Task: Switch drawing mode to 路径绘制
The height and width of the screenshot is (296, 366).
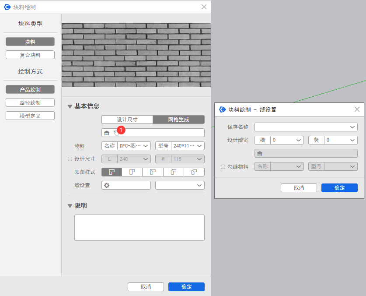Action: [30, 102]
